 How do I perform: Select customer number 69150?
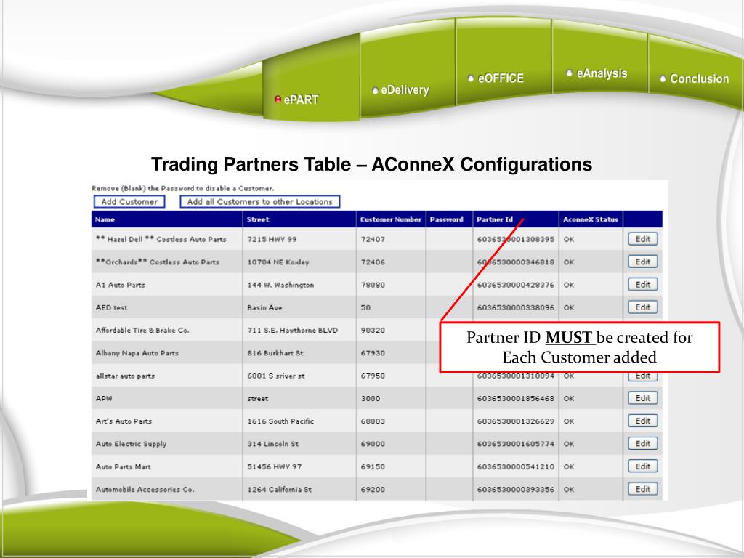pos(373,467)
